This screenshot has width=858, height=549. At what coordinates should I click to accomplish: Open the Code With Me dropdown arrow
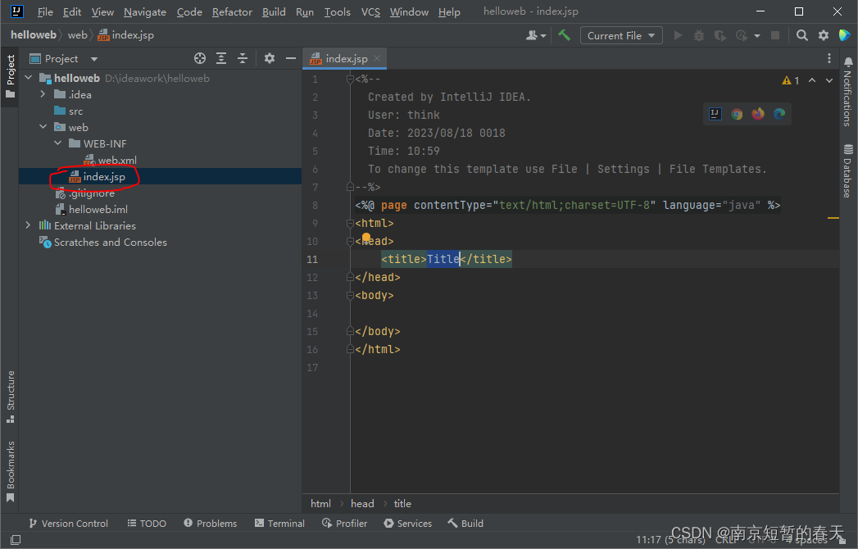(542, 36)
